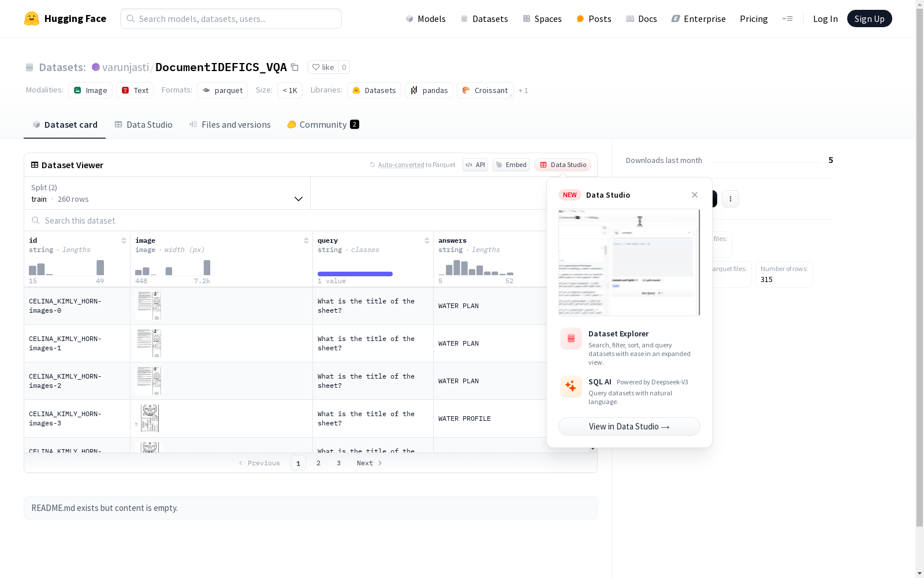Open the Posts nav item

pyautogui.click(x=594, y=18)
